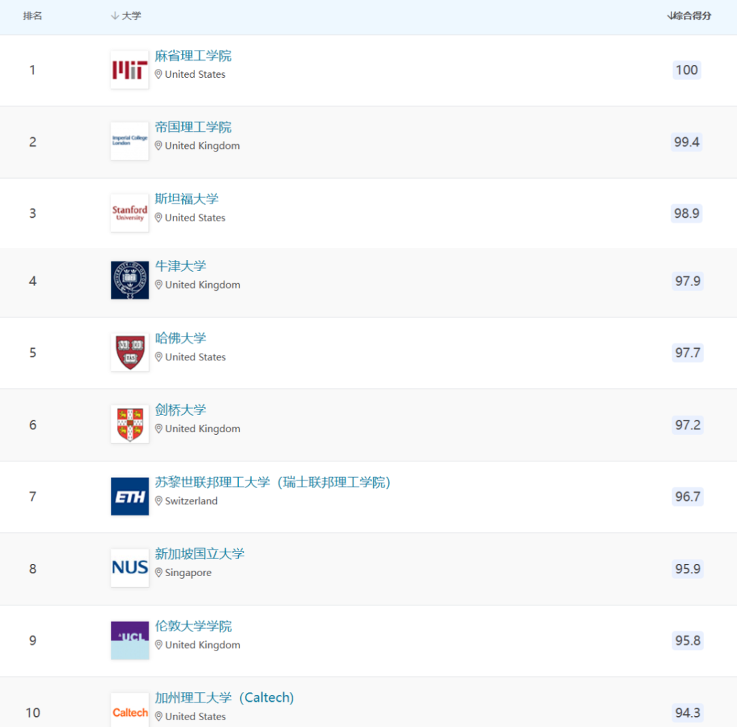Click the NUS logo
The image size is (737, 727).
130,568
